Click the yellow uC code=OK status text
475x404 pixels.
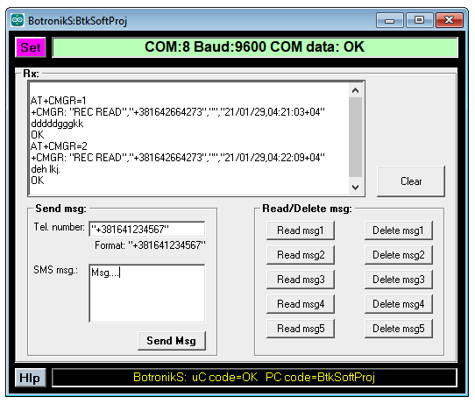click(x=224, y=378)
